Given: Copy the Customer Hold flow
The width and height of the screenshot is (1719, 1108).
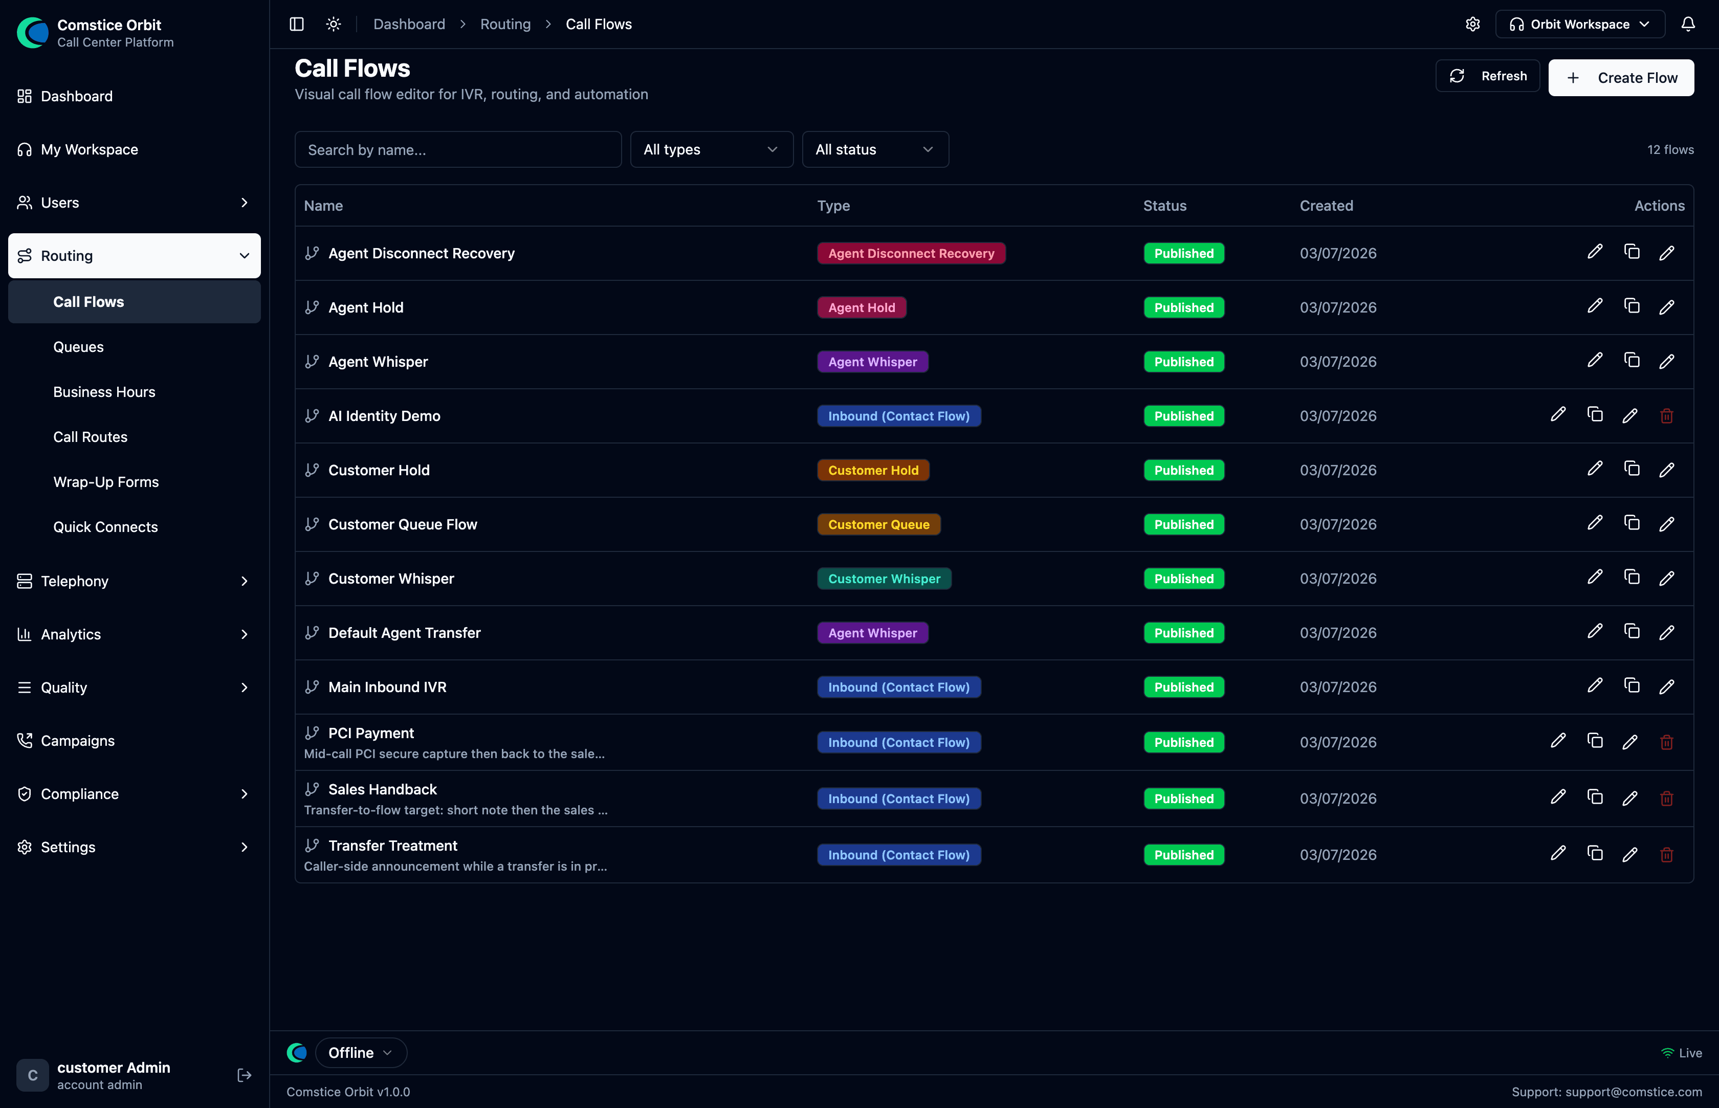Looking at the screenshot, I should click(x=1631, y=469).
